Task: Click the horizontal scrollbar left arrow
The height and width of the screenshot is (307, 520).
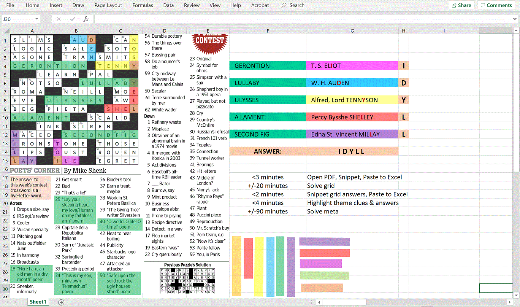Action: coord(319,302)
